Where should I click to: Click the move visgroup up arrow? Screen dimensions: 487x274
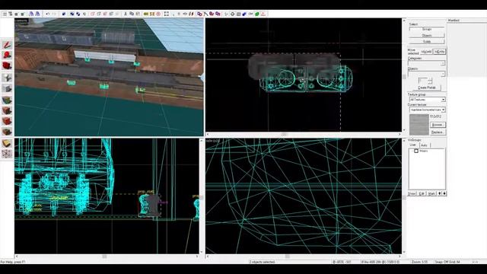pos(440,193)
